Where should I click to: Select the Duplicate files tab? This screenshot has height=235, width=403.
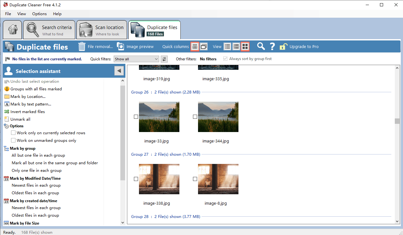154,30
